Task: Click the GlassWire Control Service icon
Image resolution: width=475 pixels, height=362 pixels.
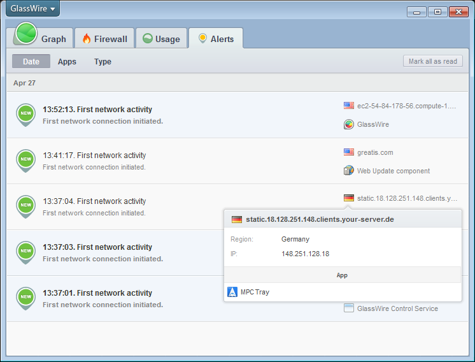Action: click(x=349, y=308)
